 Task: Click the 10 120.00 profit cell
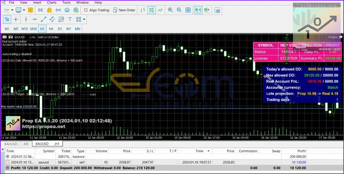[299, 162]
